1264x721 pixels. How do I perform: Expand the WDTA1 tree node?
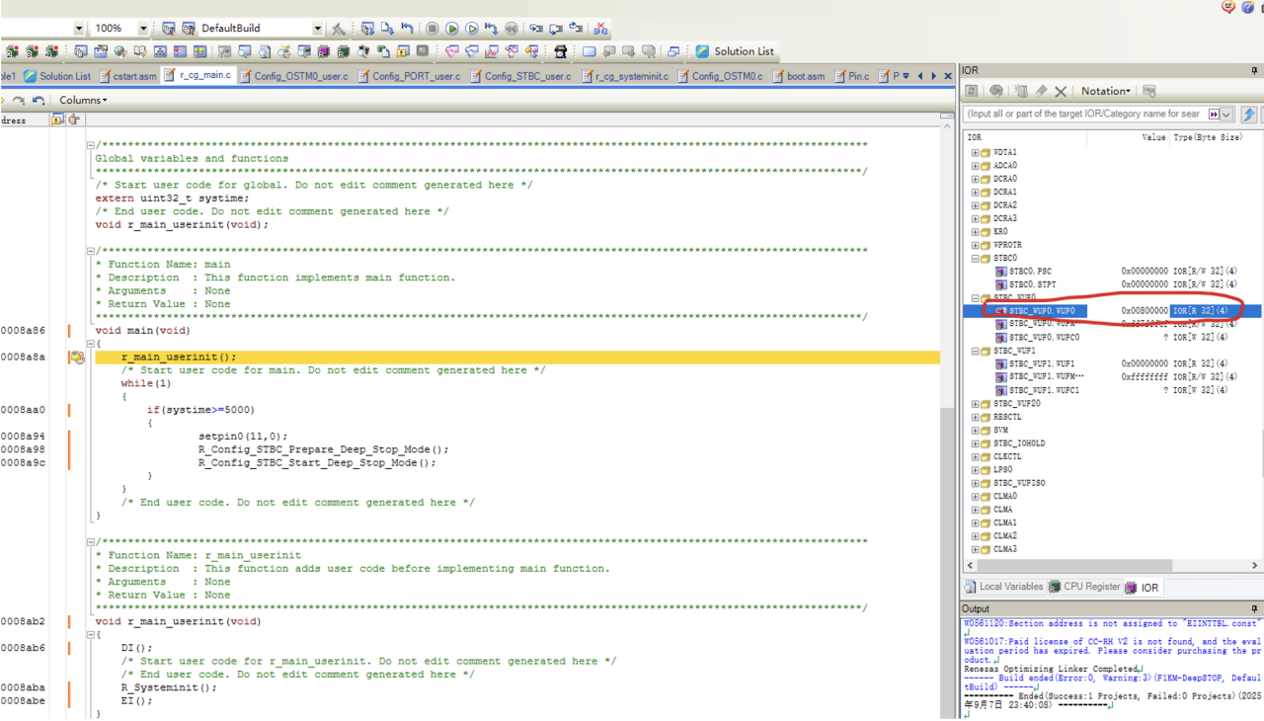pyautogui.click(x=975, y=153)
